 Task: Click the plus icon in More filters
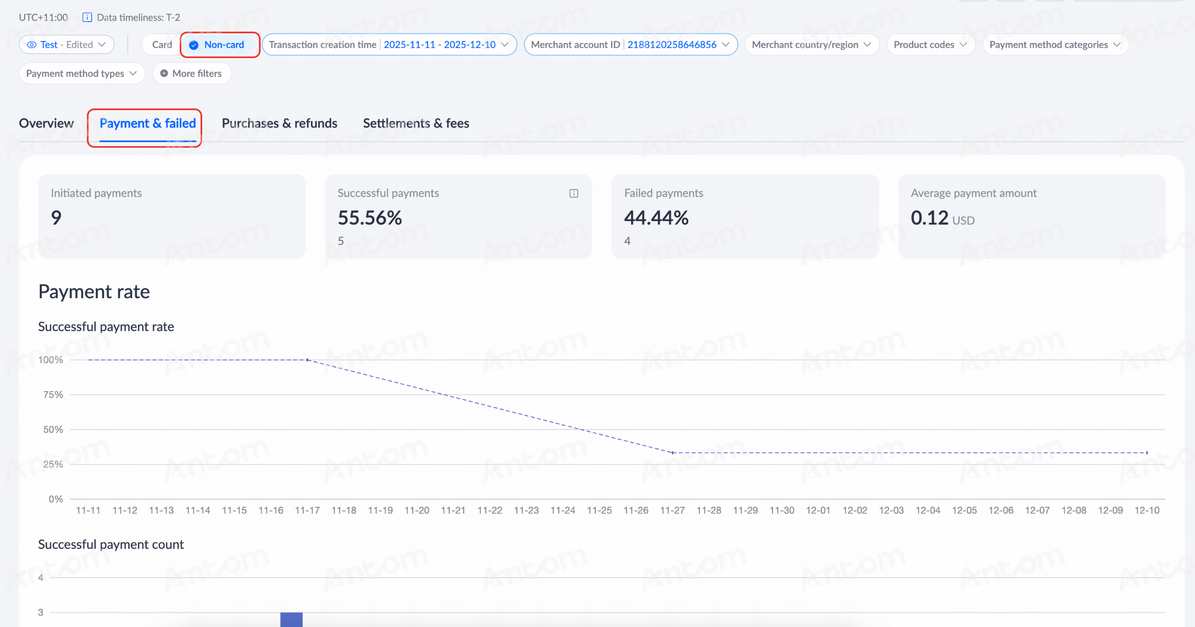(164, 73)
